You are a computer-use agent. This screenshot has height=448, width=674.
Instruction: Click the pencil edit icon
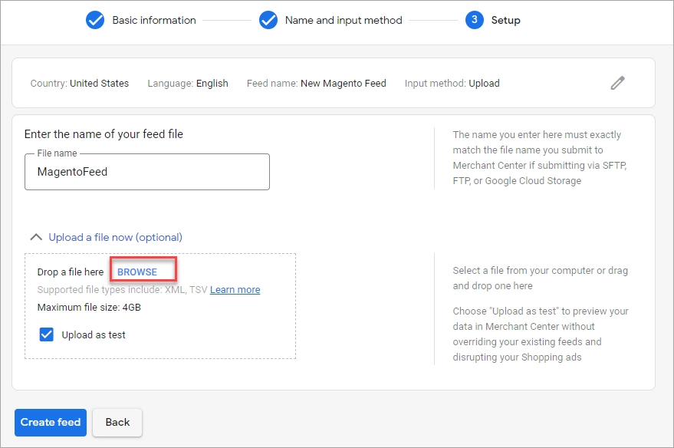point(618,83)
